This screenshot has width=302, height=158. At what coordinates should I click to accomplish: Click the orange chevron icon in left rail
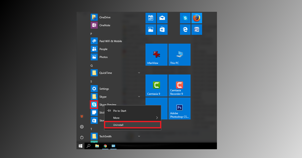pyautogui.click(x=82, y=116)
